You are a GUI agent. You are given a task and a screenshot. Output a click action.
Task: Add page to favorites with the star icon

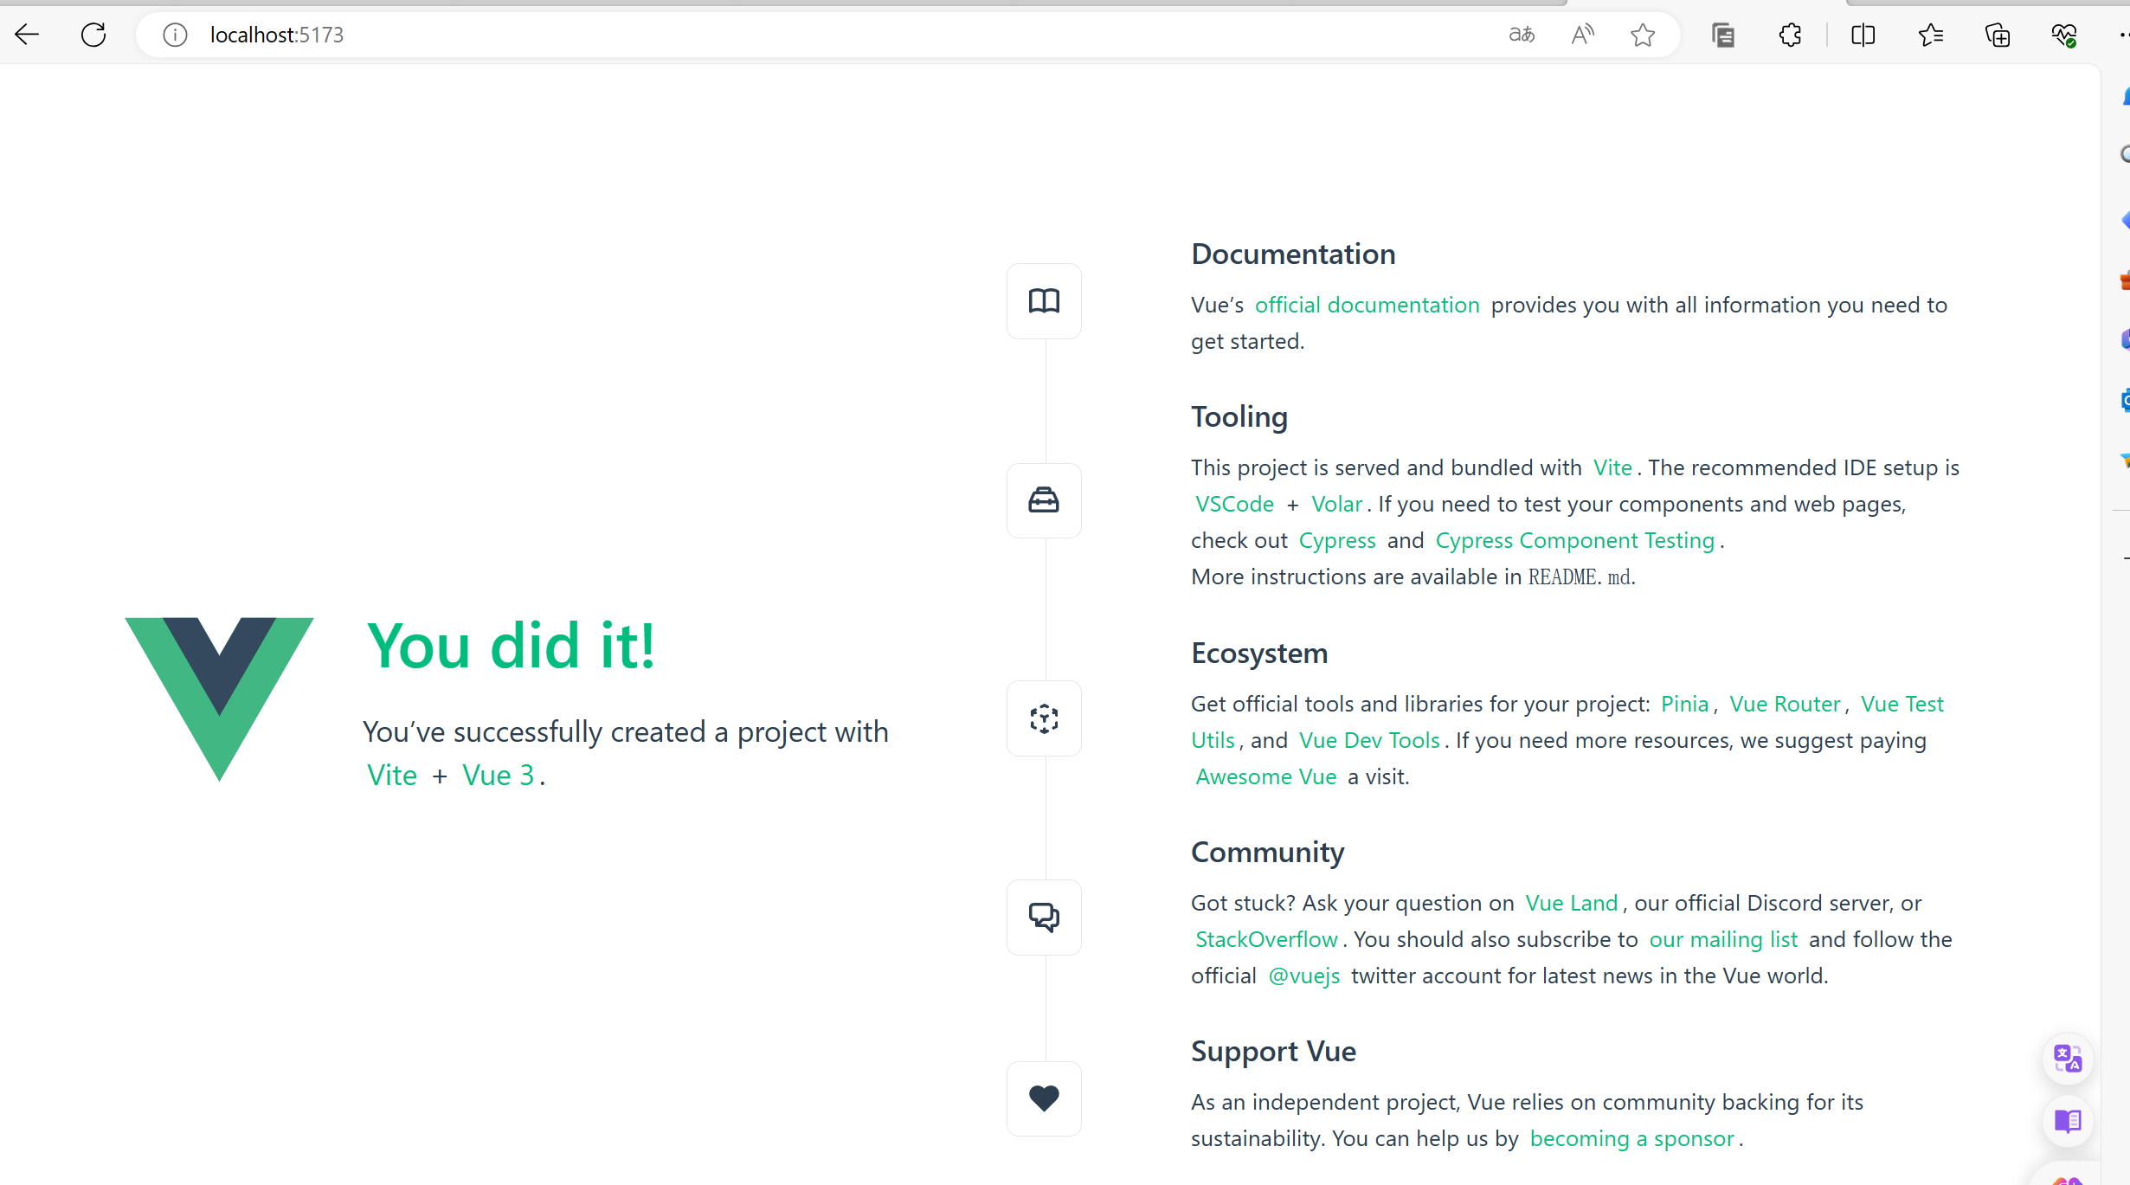tap(1642, 35)
